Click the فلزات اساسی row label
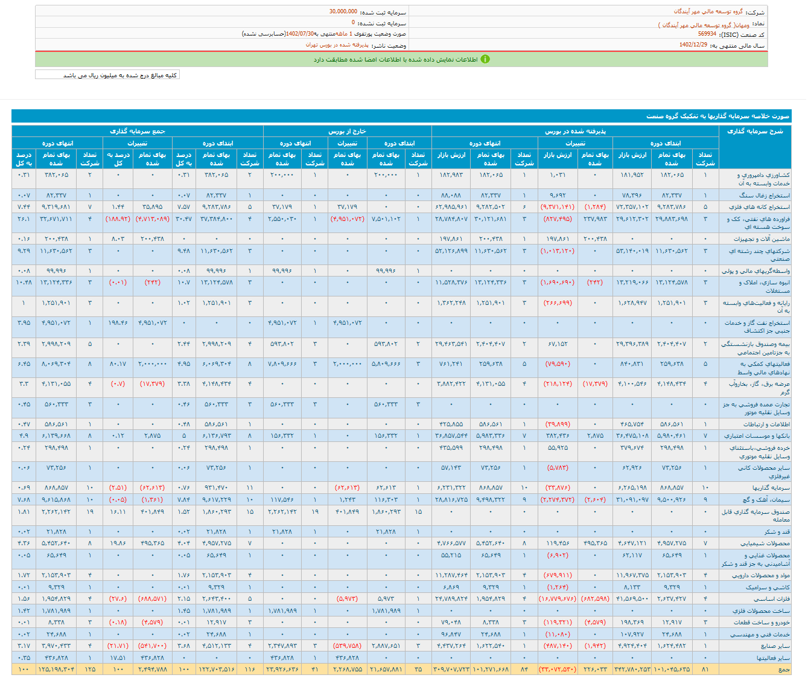The width and height of the screenshot is (808, 698). 770,598
